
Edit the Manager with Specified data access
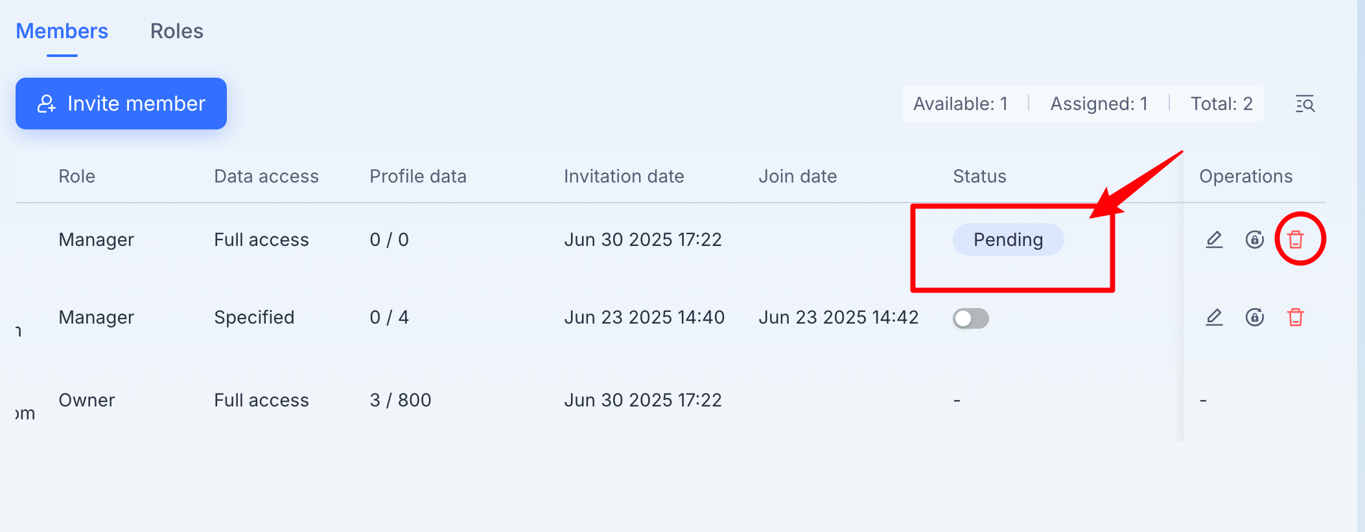[1214, 317]
